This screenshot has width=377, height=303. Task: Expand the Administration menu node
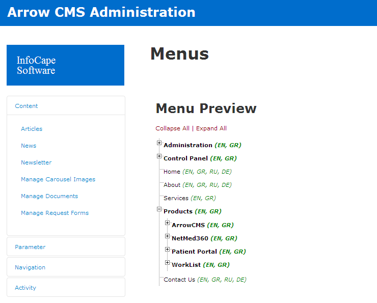coord(159,143)
